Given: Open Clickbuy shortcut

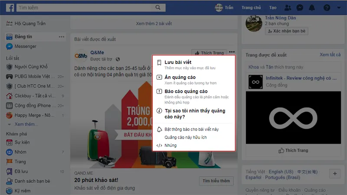Looking at the screenshot, I should (35, 96).
